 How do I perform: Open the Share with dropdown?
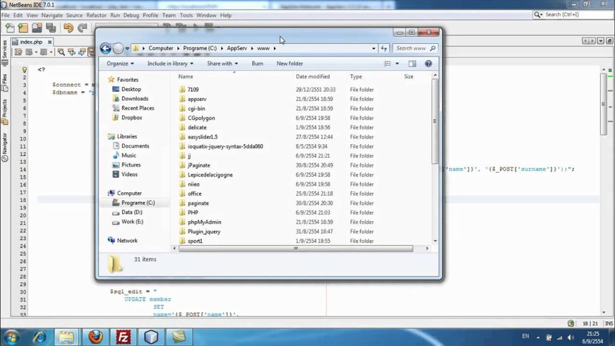pos(222,64)
